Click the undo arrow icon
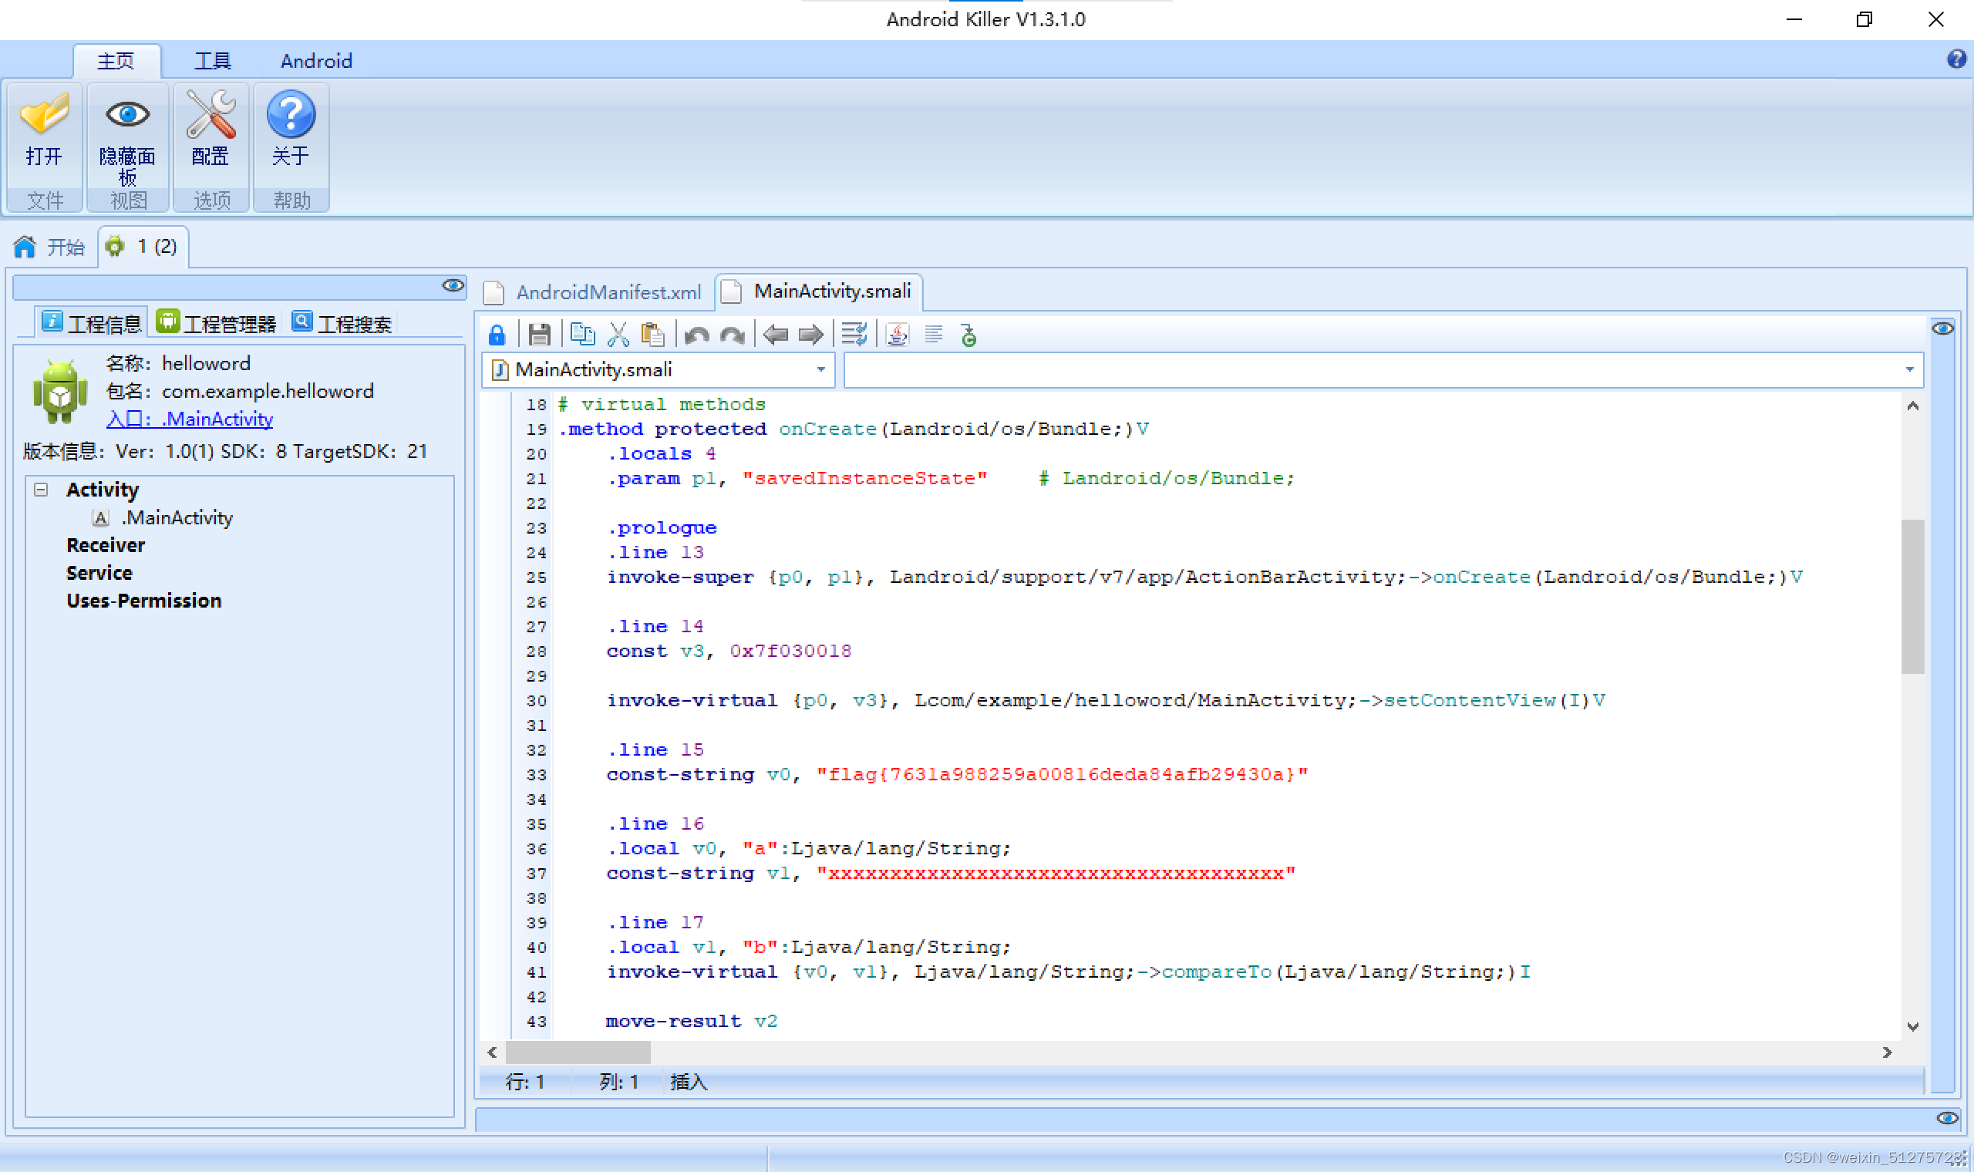The image size is (1974, 1172). (x=696, y=335)
